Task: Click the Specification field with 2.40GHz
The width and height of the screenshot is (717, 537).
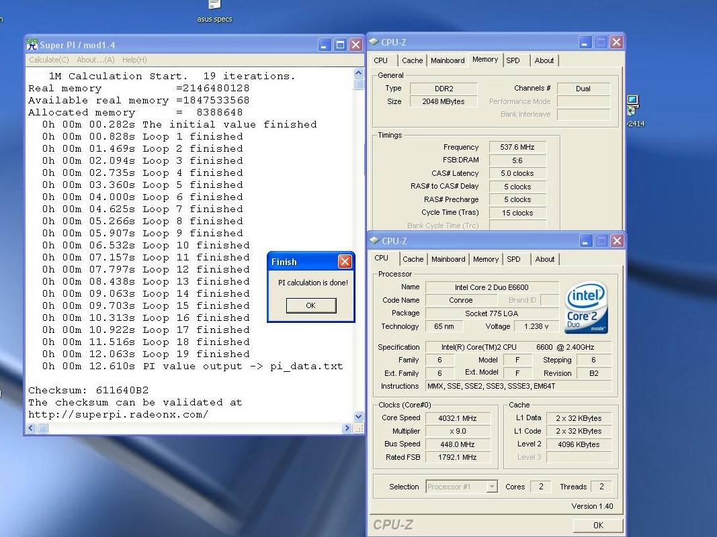Action: [519, 347]
